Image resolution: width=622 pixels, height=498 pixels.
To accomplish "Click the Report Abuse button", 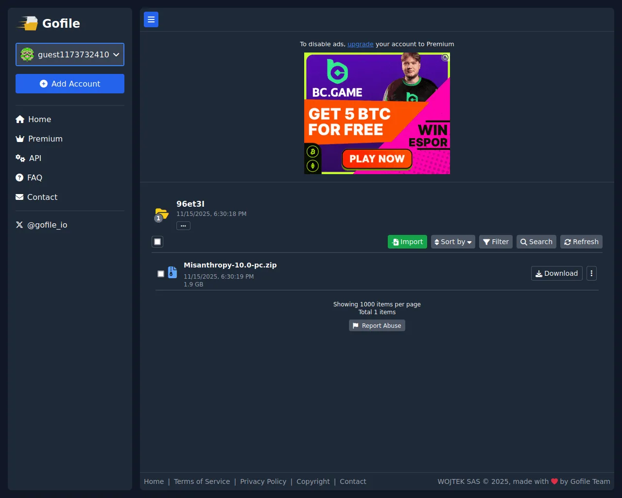I will tap(377, 325).
